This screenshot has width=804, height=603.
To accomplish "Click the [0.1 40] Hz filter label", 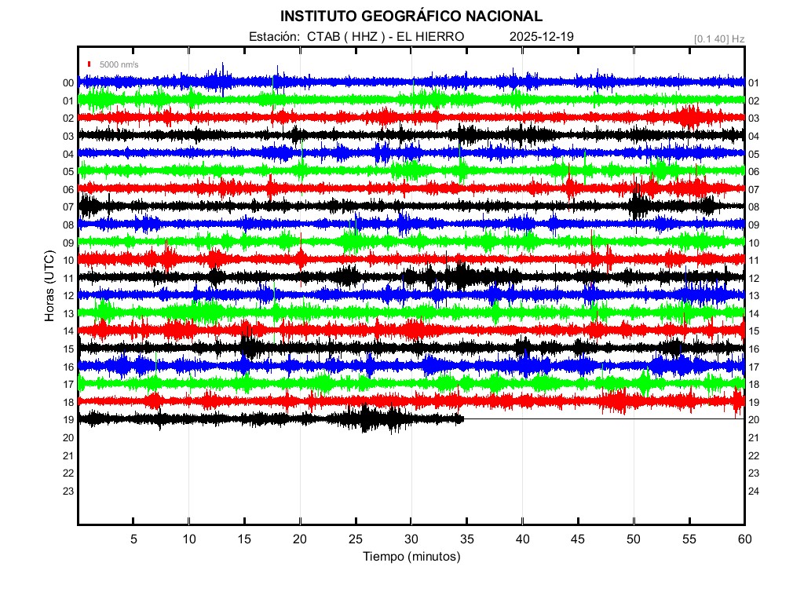I will pos(718,38).
